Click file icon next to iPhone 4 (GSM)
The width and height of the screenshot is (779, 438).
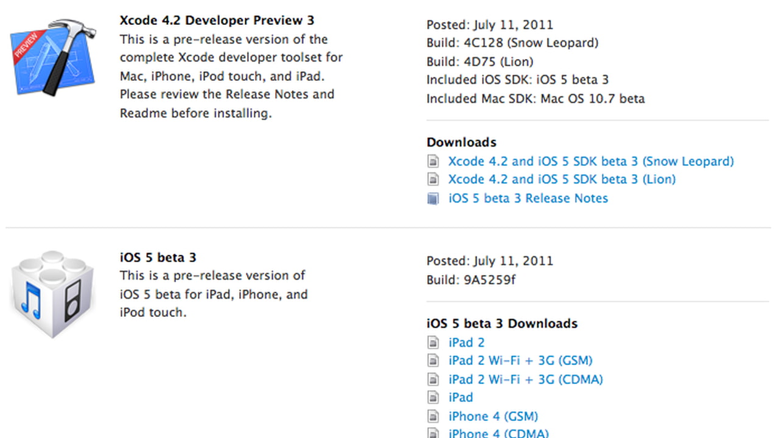click(433, 417)
